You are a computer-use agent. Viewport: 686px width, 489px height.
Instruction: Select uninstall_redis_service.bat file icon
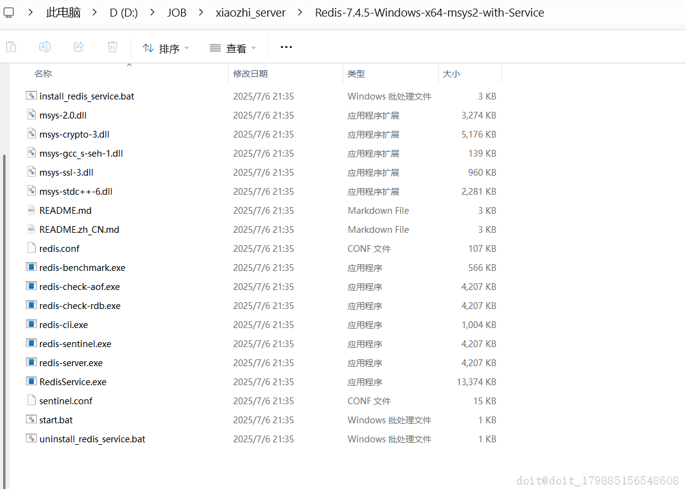point(31,438)
